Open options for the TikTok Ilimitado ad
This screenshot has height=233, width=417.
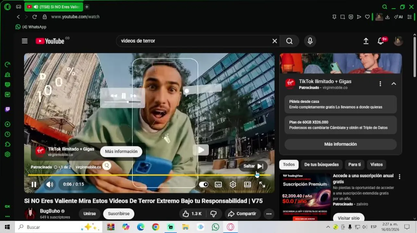click(380, 84)
